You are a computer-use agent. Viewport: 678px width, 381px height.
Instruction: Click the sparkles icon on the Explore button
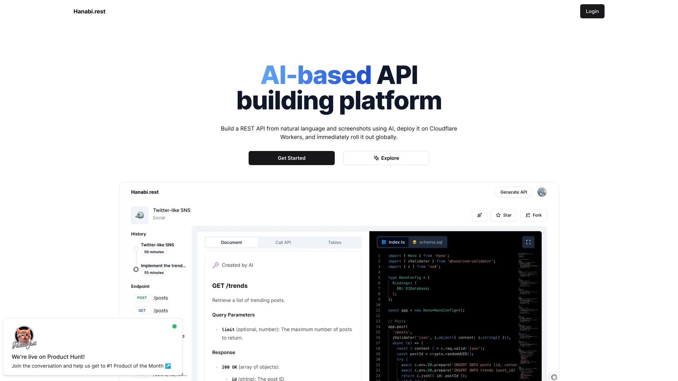(376, 158)
